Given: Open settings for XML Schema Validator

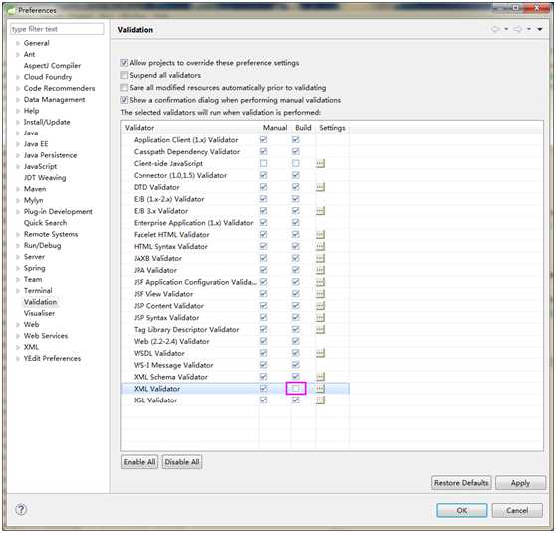Looking at the screenshot, I should (x=320, y=377).
